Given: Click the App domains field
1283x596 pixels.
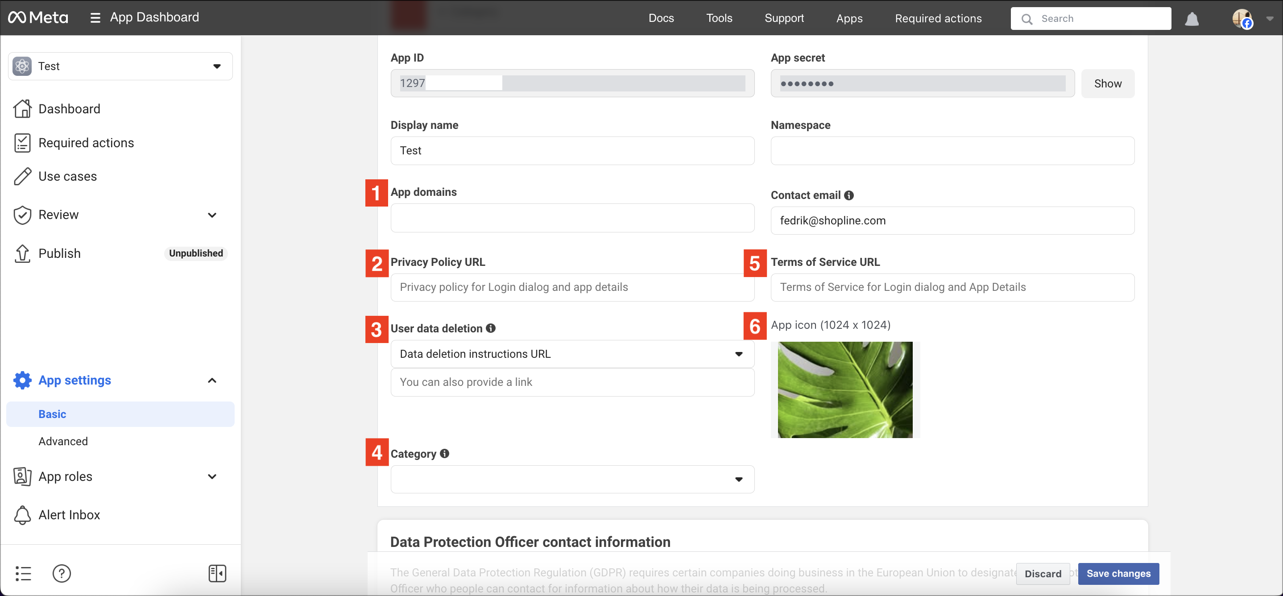Looking at the screenshot, I should 572,218.
